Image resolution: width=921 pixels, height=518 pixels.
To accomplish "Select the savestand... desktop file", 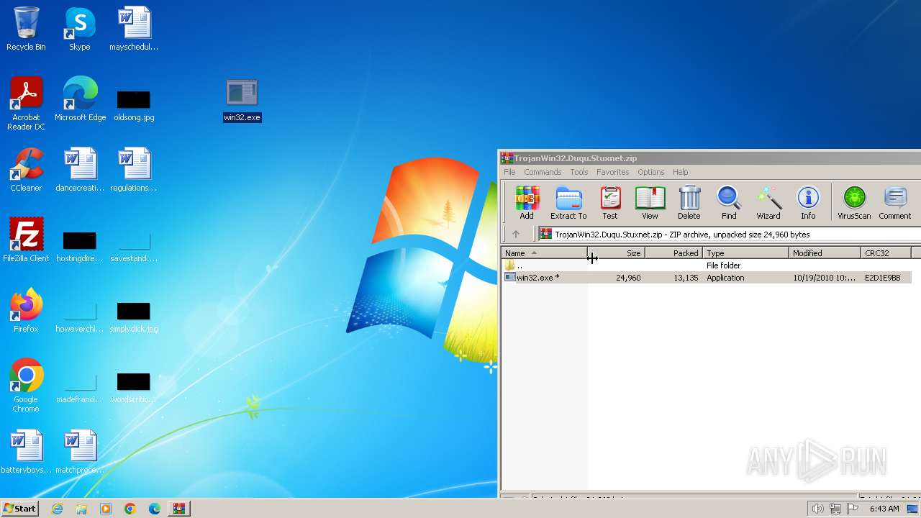I will click(134, 247).
